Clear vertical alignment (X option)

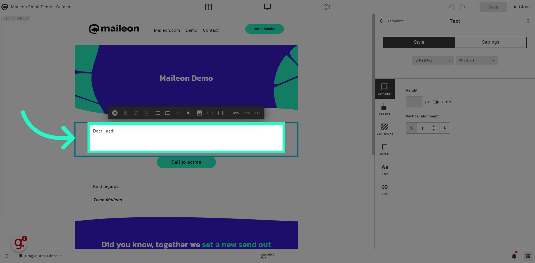coord(411,128)
